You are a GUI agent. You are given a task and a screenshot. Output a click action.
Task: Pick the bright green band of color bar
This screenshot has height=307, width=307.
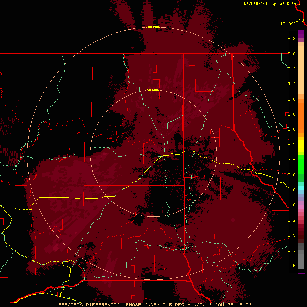[x=301, y=164]
